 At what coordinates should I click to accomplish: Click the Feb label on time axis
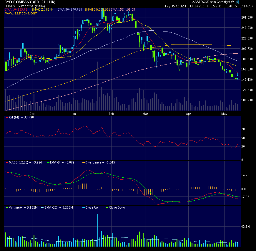[x=111, y=114]
